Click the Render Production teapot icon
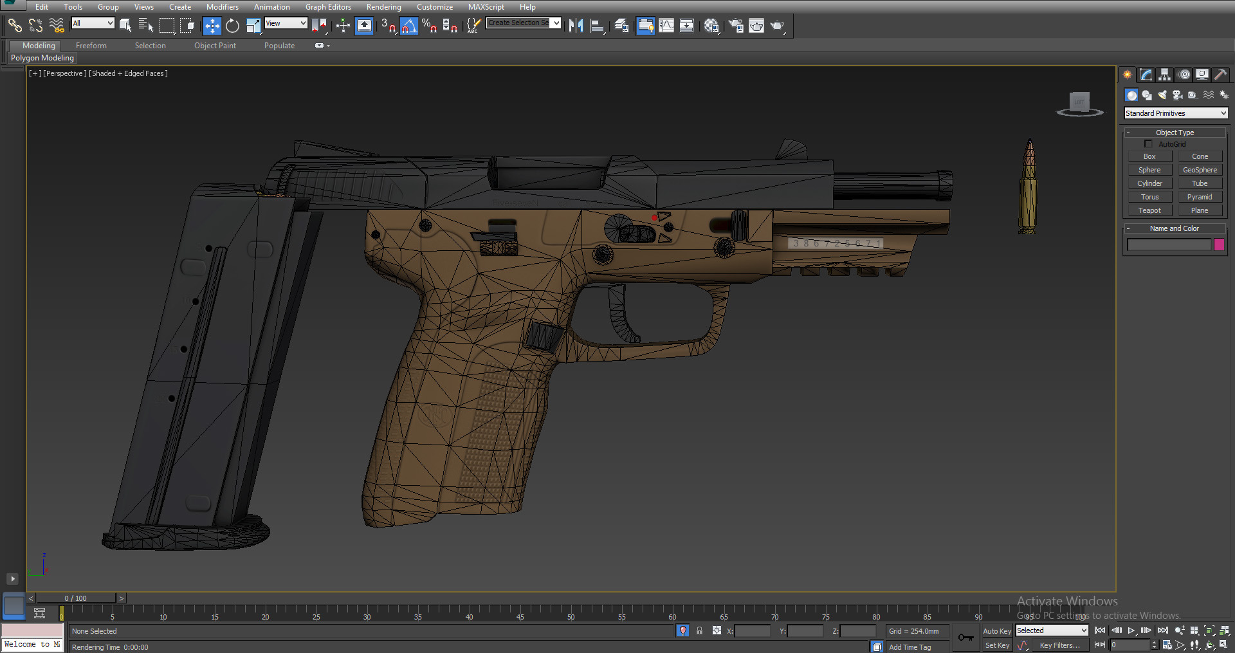This screenshot has width=1235, height=653. click(x=778, y=26)
